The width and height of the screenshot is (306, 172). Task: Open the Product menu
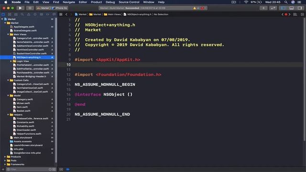tap(96, 2)
